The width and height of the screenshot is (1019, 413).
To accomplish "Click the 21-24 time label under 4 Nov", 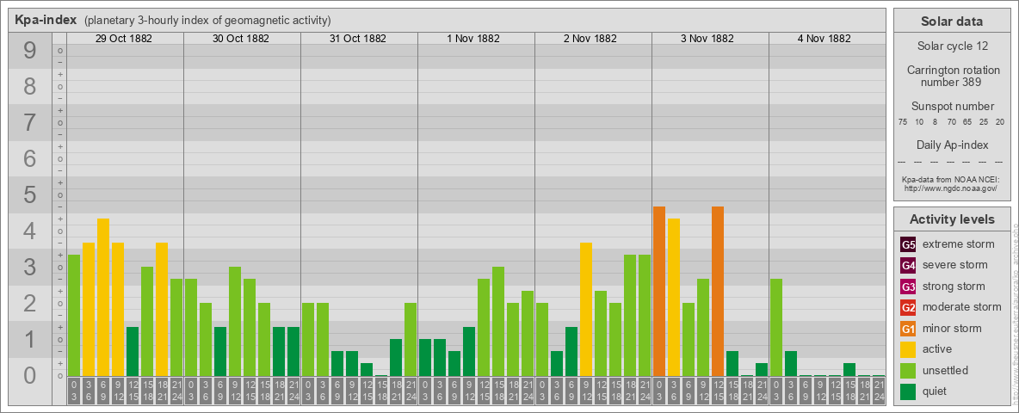I will point(879,391).
